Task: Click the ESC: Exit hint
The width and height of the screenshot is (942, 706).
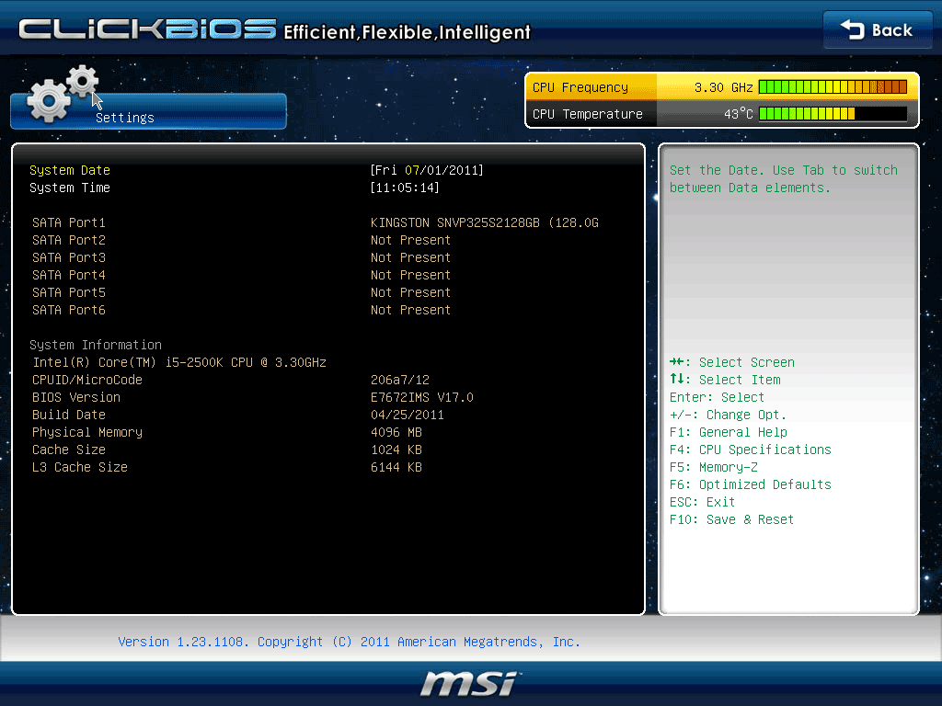Action: pos(702,502)
